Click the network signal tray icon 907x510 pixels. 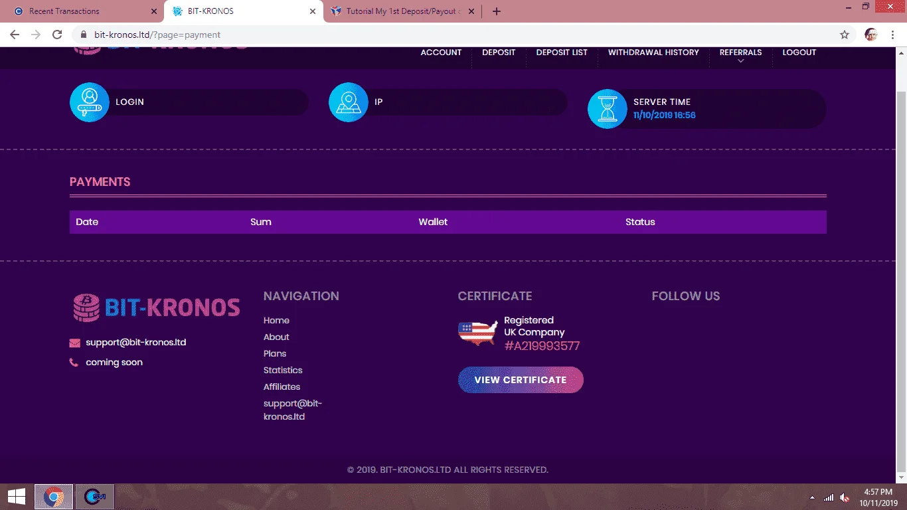[828, 497]
